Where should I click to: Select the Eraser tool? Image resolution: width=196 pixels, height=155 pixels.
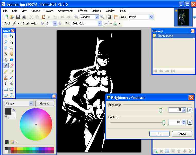(12, 66)
